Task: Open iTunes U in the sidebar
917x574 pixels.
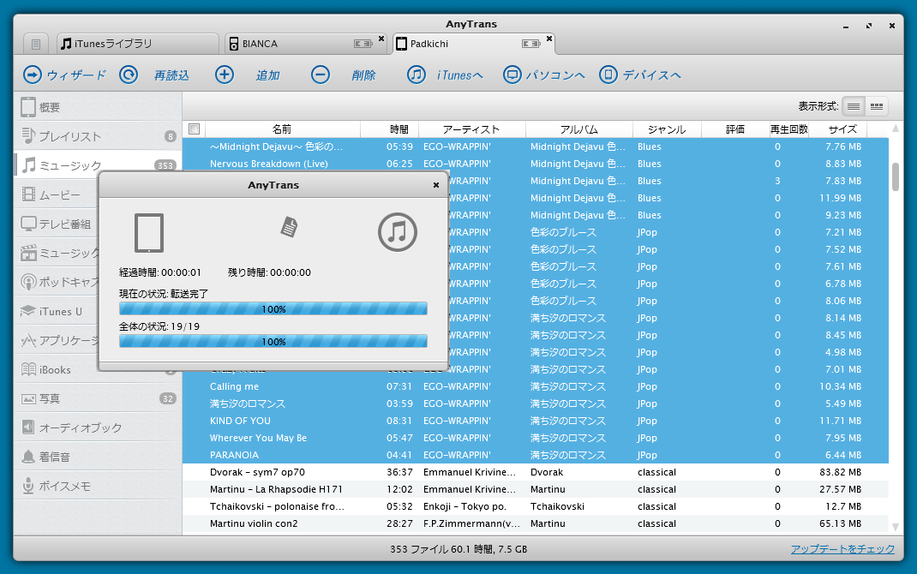Action: 57,312
